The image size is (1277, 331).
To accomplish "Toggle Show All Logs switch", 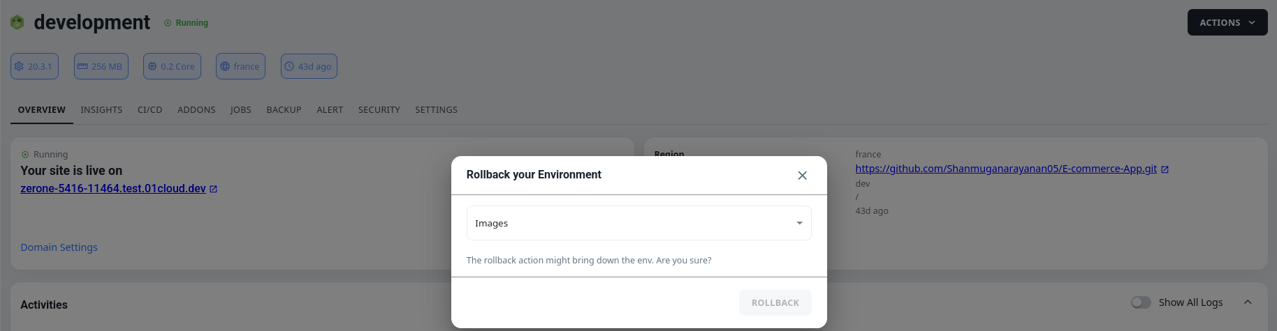I will click(1141, 302).
